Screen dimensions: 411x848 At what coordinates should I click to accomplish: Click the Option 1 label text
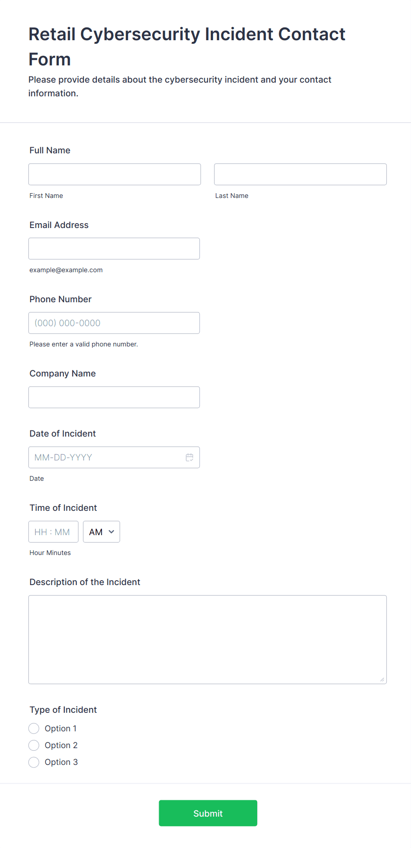click(x=61, y=728)
